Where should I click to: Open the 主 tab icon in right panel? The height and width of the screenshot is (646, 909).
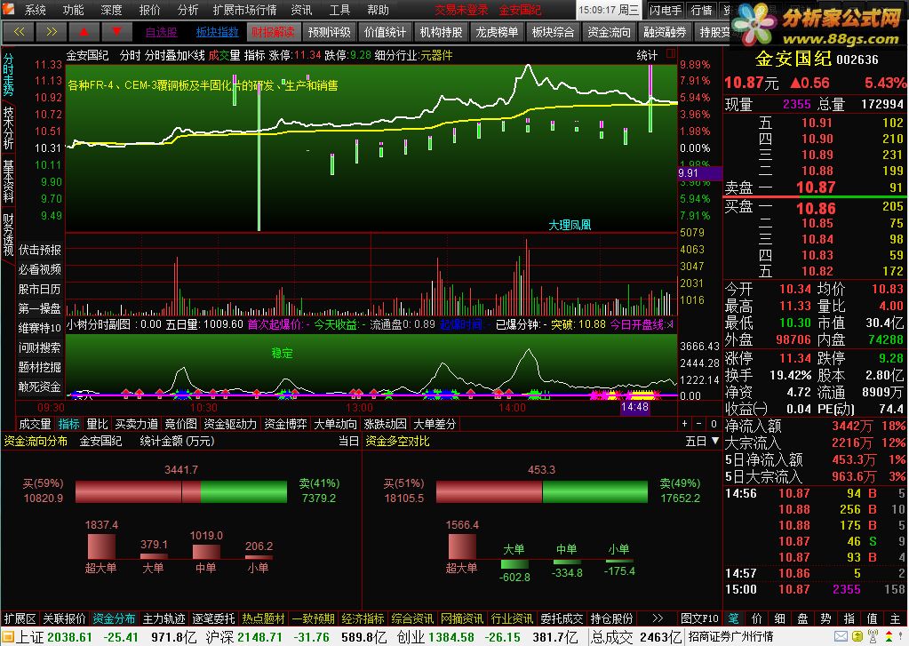896,618
